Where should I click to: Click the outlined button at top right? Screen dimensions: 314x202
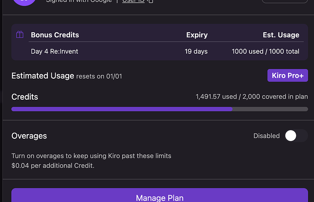click(284, 1)
